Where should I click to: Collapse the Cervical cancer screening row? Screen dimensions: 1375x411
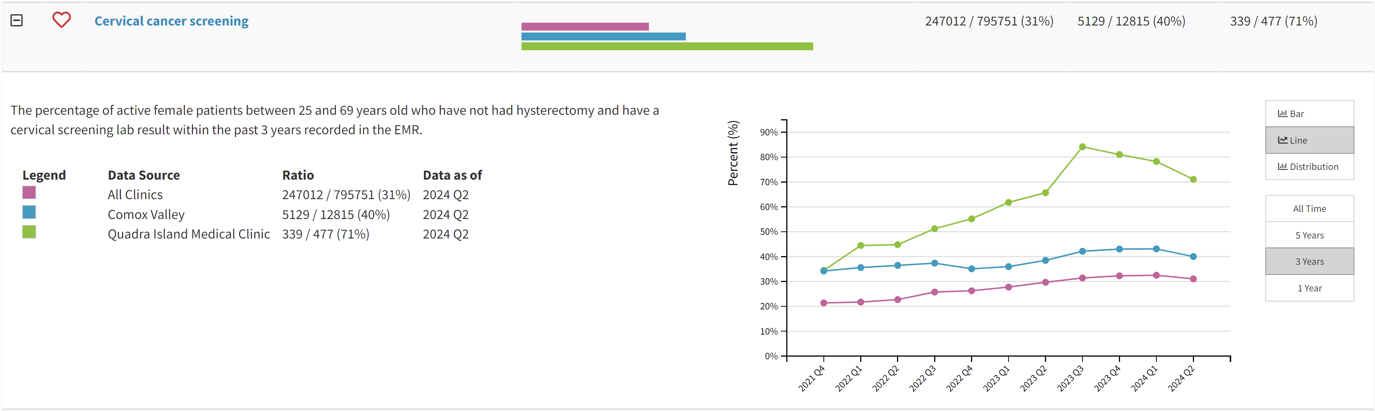point(17,20)
